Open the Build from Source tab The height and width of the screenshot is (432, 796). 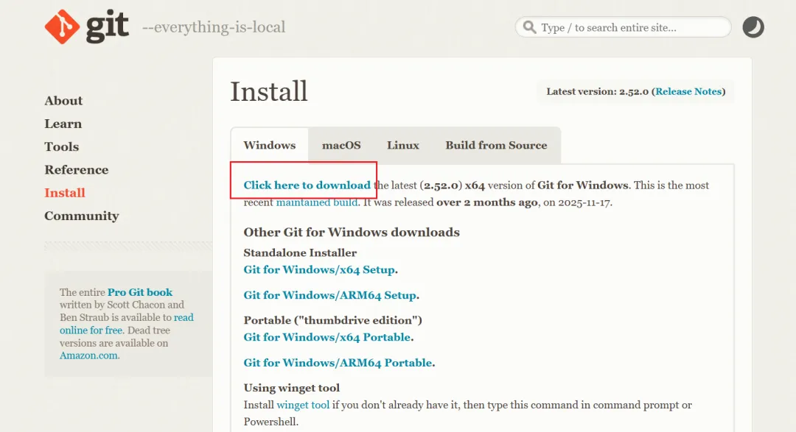tap(497, 146)
